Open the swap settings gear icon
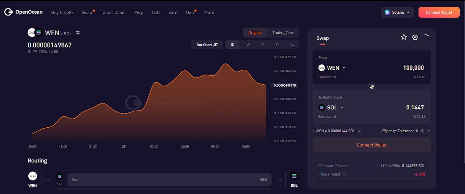Image resolution: width=465 pixels, height=194 pixels. point(415,37)
